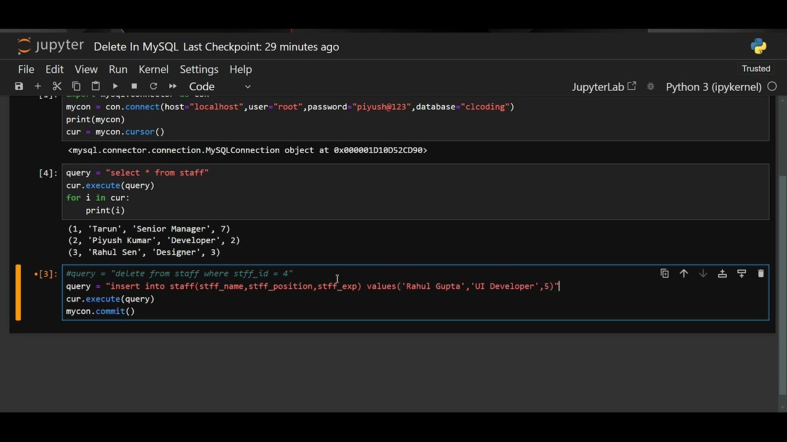This screenshot has height=442, width=787.
Task: Paste cell using the clipboard toolbar icon
Action: click(x=95, y=87)
